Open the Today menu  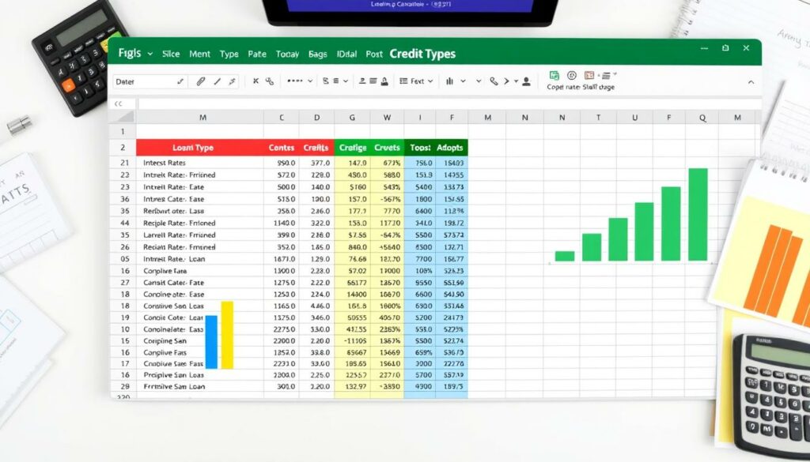pos(287,54)
